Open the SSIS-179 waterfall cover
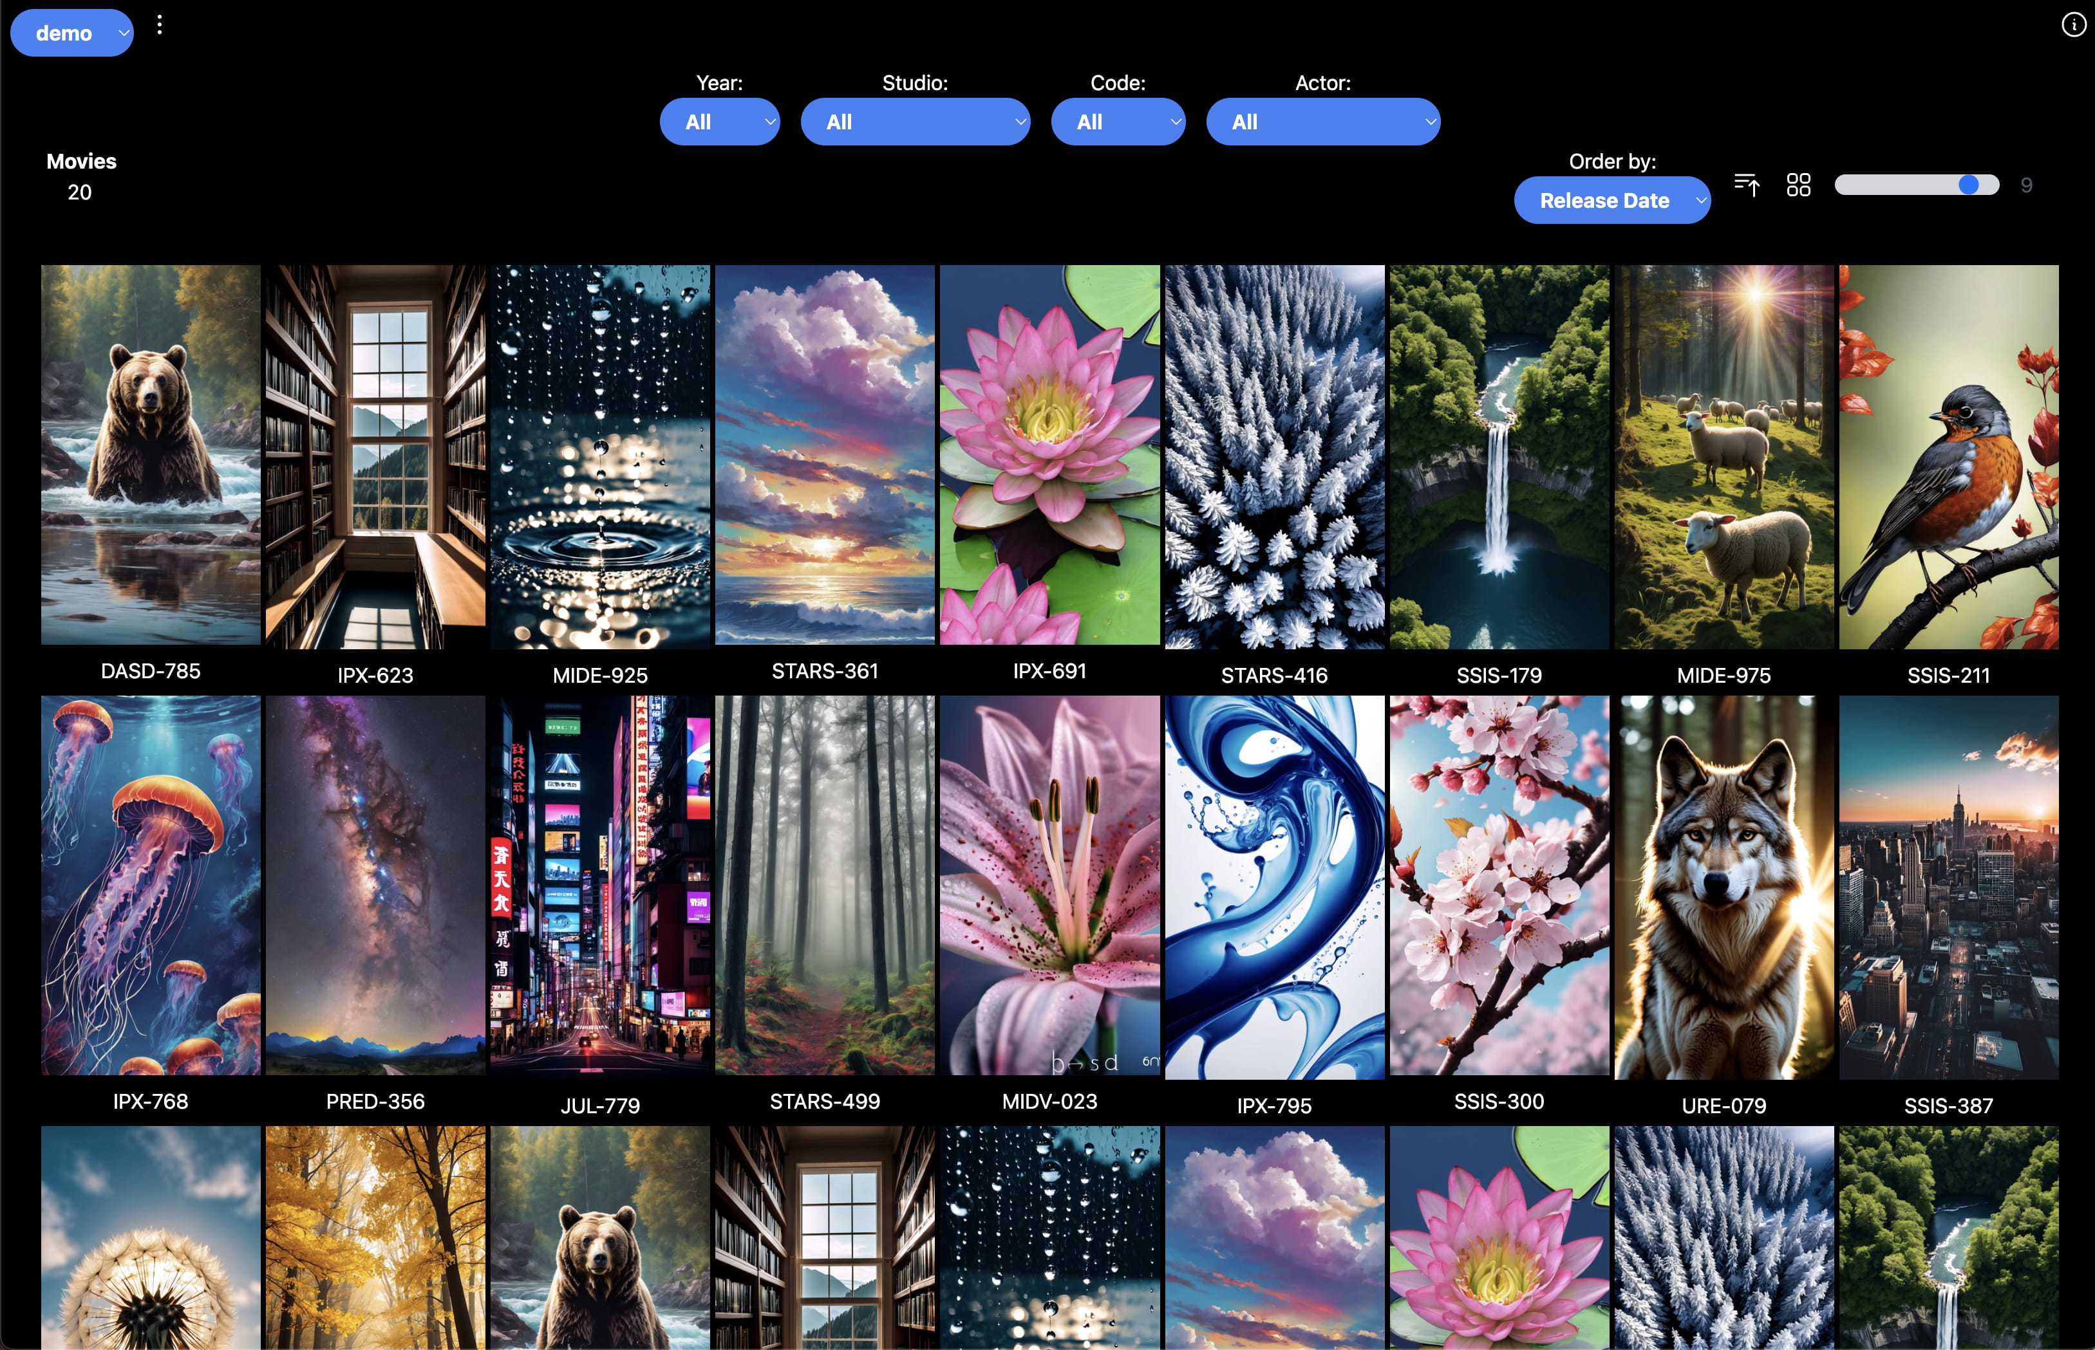Viewport: 2095px width, 1350px height. pyautogui.click(x=1499, y=457)
